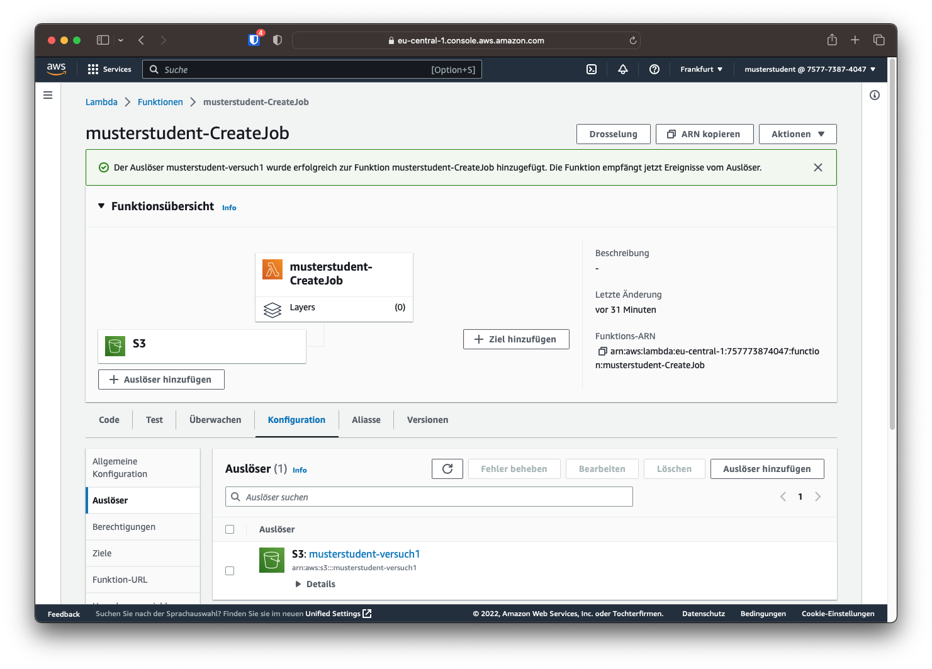Click the Feedback footer button

64,614
